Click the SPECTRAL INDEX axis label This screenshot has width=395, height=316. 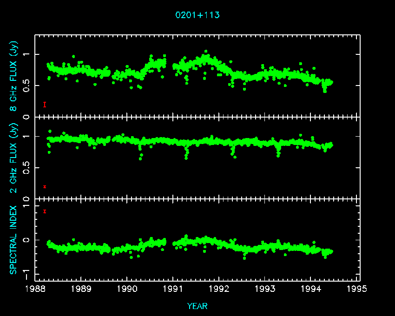click(x=13, y=240)
